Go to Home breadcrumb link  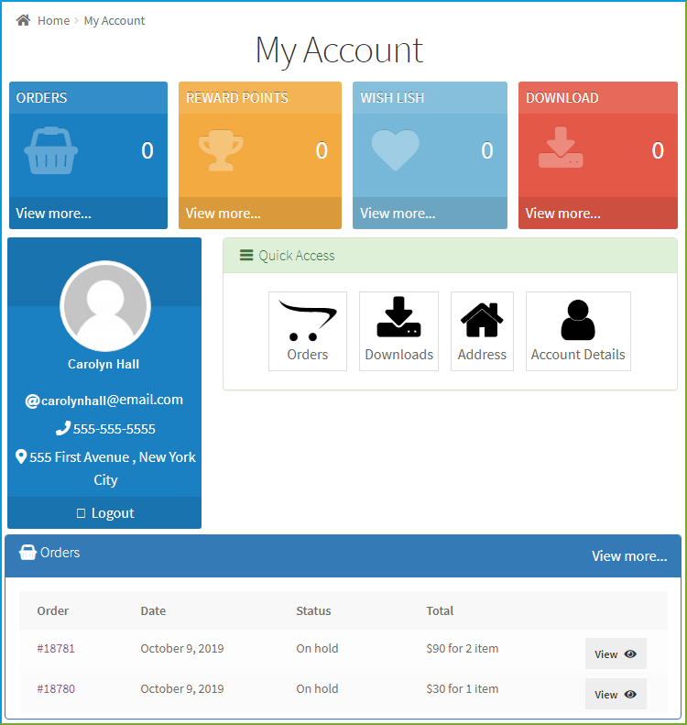[x=53, y=20]
